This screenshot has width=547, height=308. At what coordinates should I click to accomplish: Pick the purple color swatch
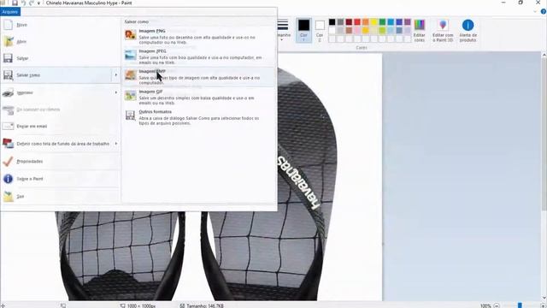408,22
